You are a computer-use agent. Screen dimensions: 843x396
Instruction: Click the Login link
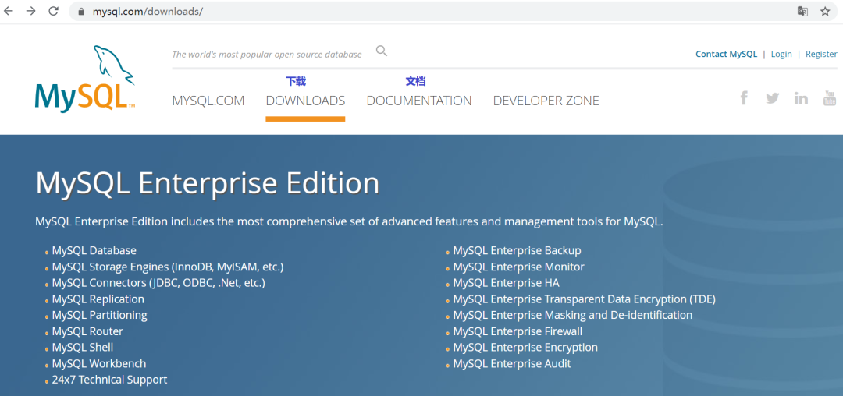781,55
